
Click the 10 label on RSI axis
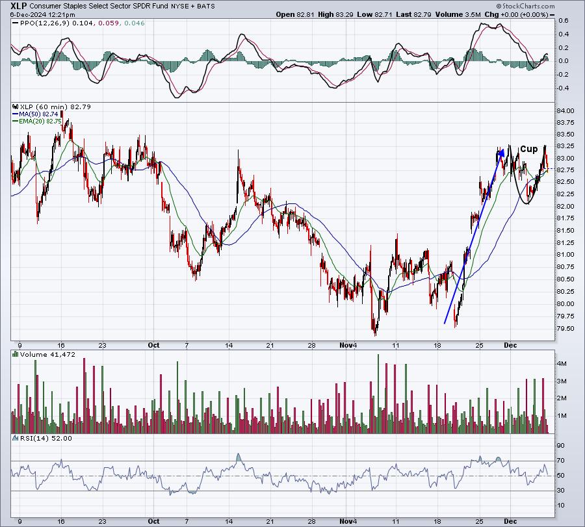point(561,506)
